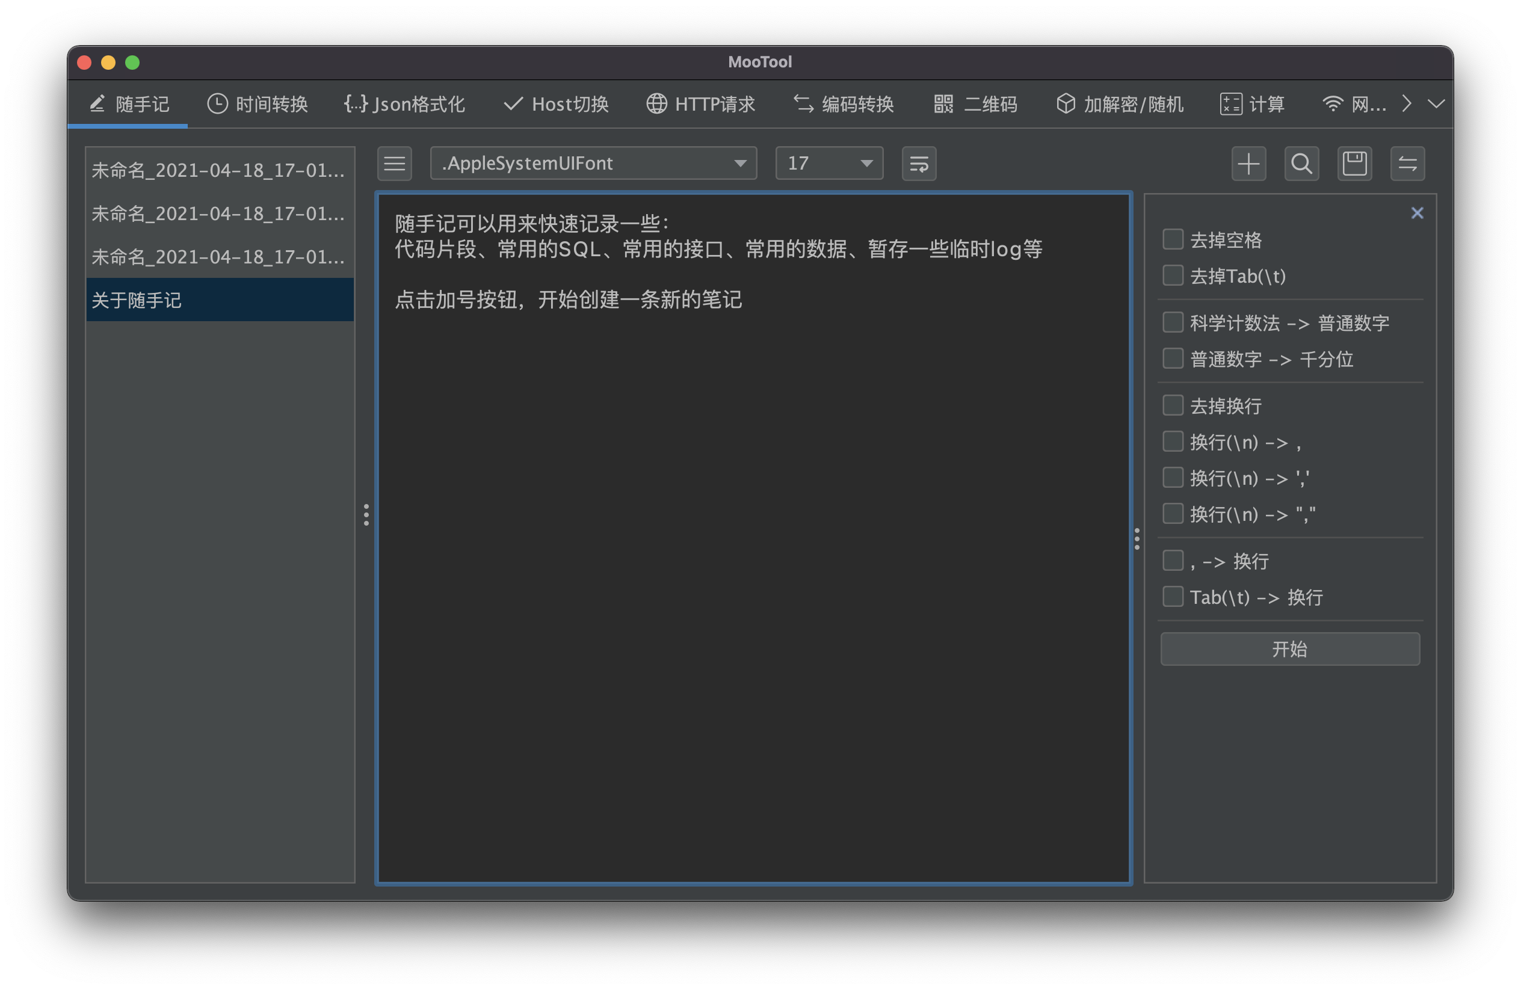The width and height of the screenshot is (1521, 990).
Task: Click the globe icon of HTTP请求
Action: tap(656, 103)
